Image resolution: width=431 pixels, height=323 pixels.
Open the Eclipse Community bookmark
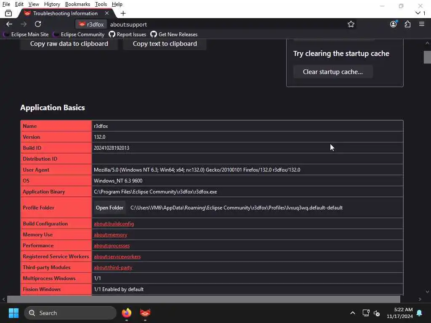[x=79, y=34]
